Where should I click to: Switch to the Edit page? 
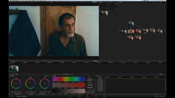[x=79, y=96]
